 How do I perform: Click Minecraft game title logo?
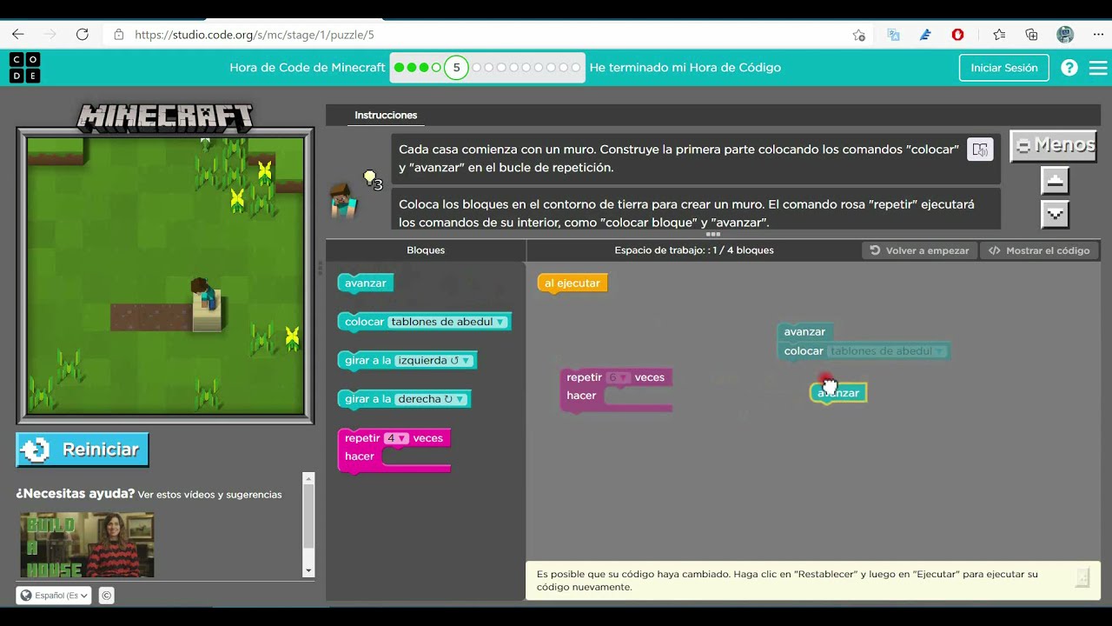point(165,117)
